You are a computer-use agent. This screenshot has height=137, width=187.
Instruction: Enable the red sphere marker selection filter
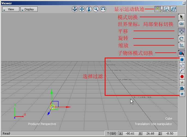[182, 77]
